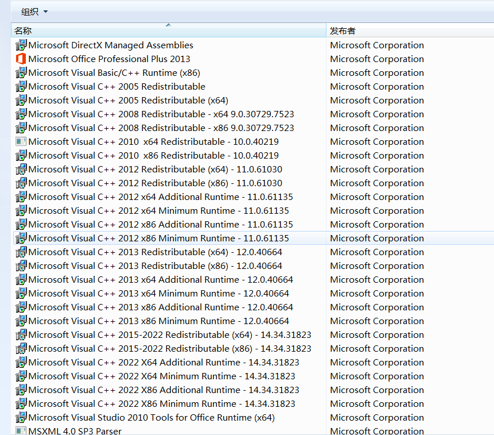Screen dimensions: 494x435
Task: Click the sort arrow above the 名称 column
Action: coord(168,25)
